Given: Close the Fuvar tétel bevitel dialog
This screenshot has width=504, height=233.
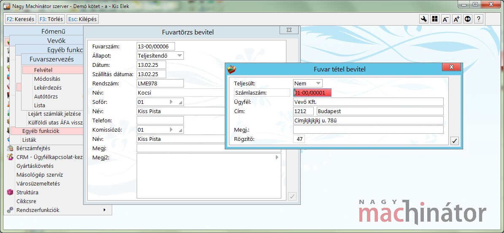Looking at the screenshot, I should point(451,67).
